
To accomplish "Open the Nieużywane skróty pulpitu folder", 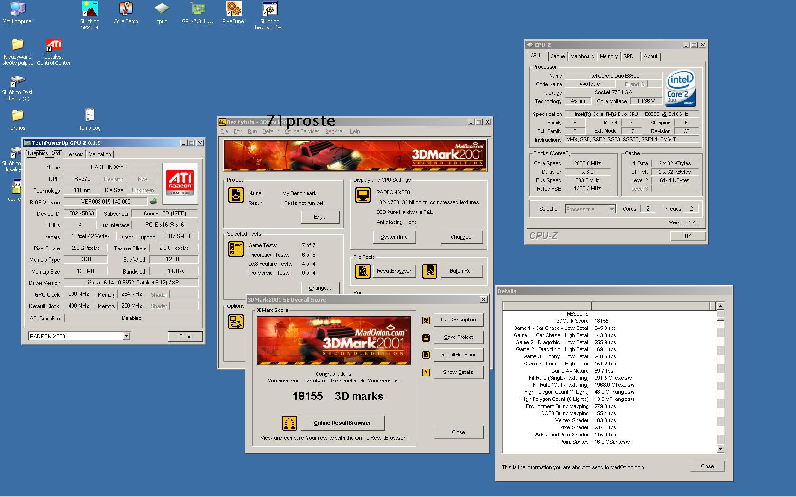I will [18, 51].
